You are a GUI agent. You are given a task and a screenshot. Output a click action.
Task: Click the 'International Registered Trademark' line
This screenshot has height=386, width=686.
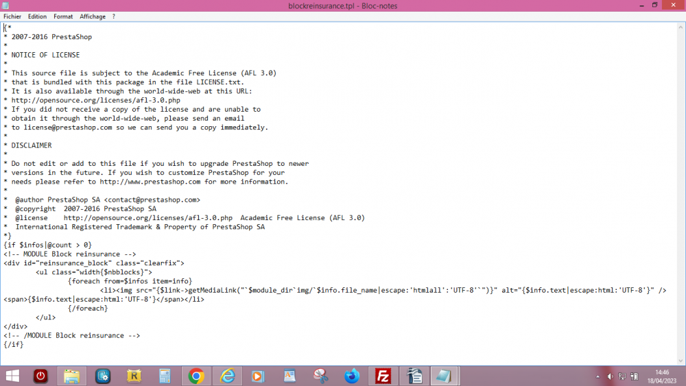point(140,227)
